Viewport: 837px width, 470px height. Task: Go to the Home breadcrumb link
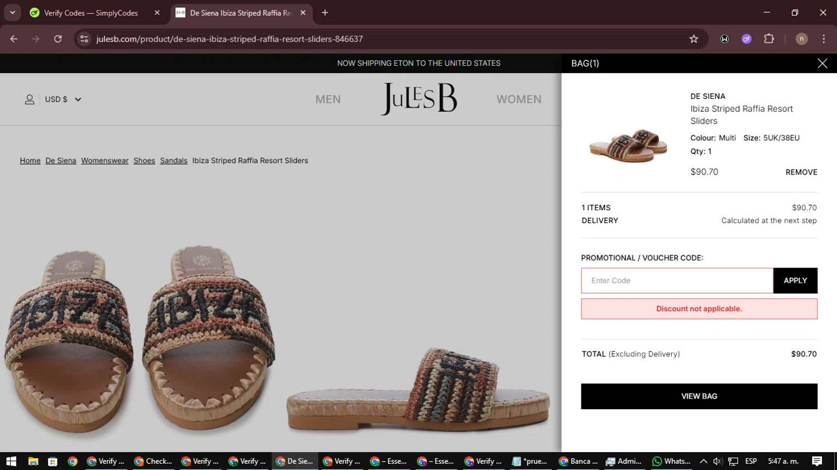(30, 161)
